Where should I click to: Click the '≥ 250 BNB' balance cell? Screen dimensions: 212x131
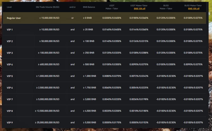(x=89, y=53)
